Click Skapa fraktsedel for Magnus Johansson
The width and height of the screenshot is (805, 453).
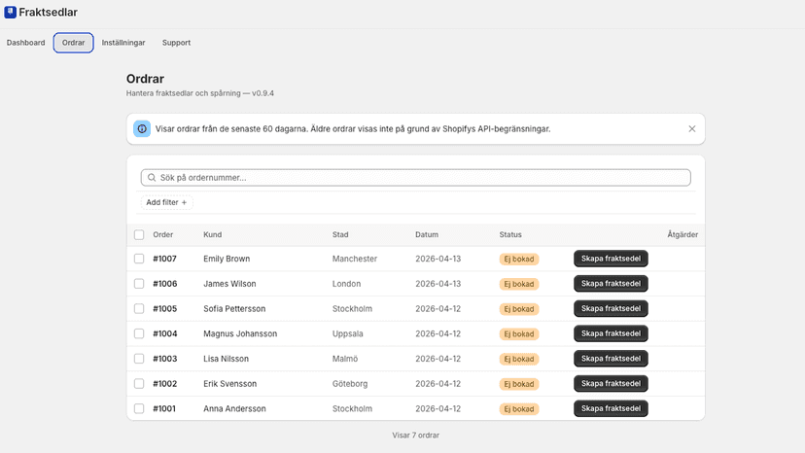pos(611,333)
